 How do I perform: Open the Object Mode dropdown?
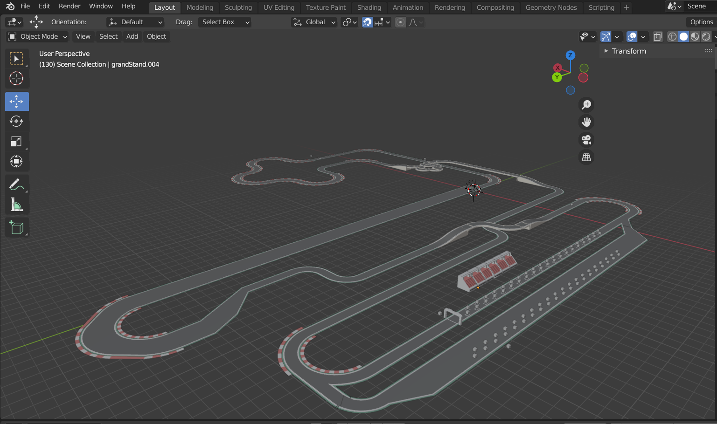(38, 36)
